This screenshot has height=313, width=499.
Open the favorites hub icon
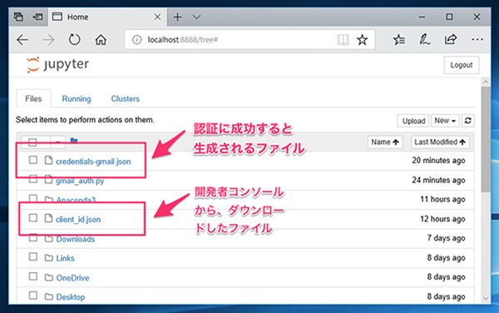(398, 40)
